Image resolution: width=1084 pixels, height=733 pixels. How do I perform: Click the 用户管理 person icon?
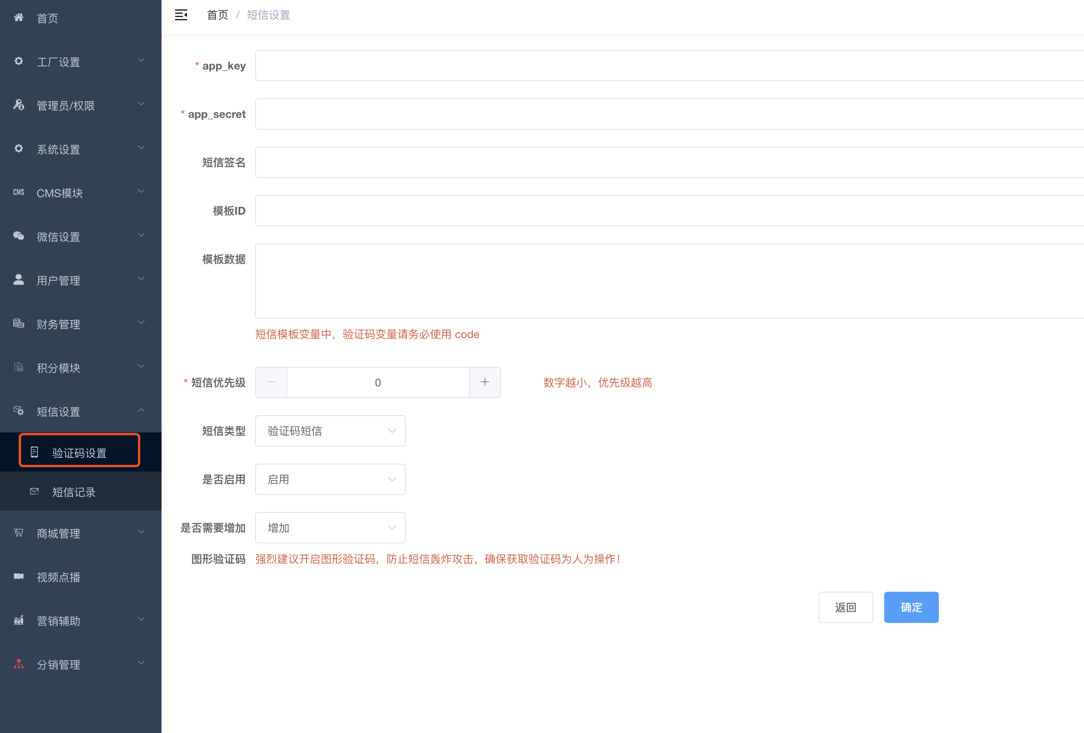(19, 279)
